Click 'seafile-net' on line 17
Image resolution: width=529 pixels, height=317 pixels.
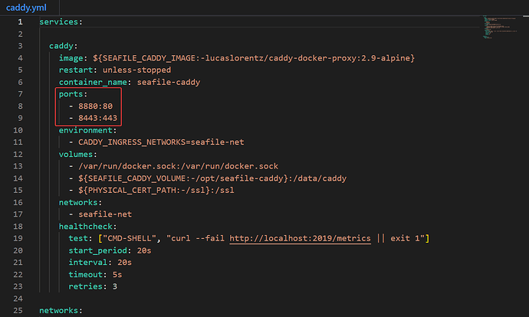(105, 214)
